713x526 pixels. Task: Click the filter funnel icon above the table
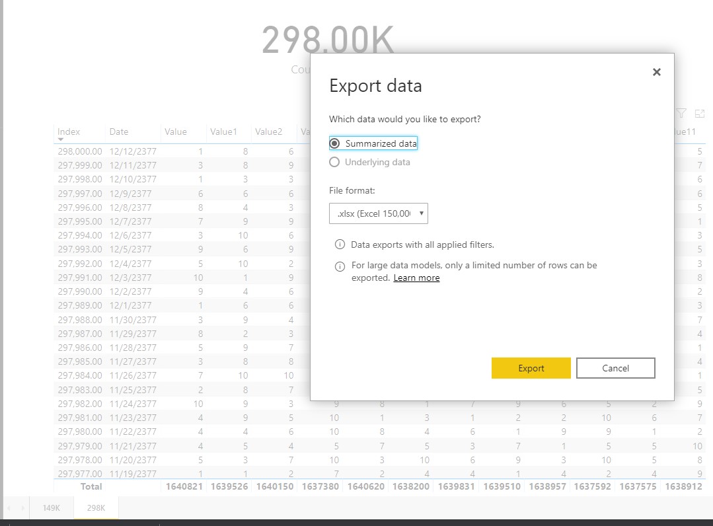(681, 113)
